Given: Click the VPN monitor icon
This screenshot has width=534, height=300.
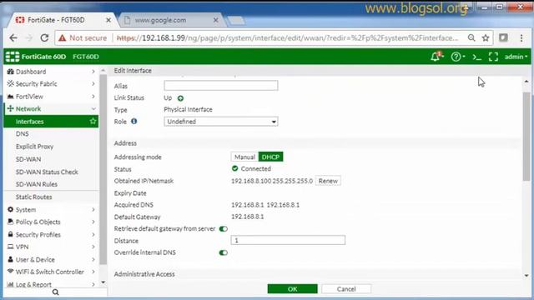Looking at the screenshot, I should pos(11,247).
